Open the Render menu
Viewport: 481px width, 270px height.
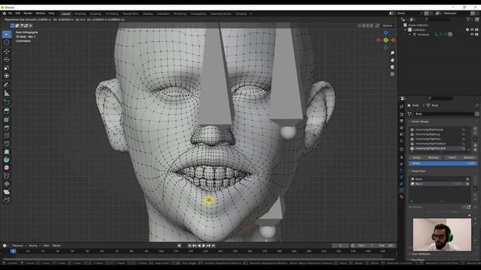[x=28, y=13]
